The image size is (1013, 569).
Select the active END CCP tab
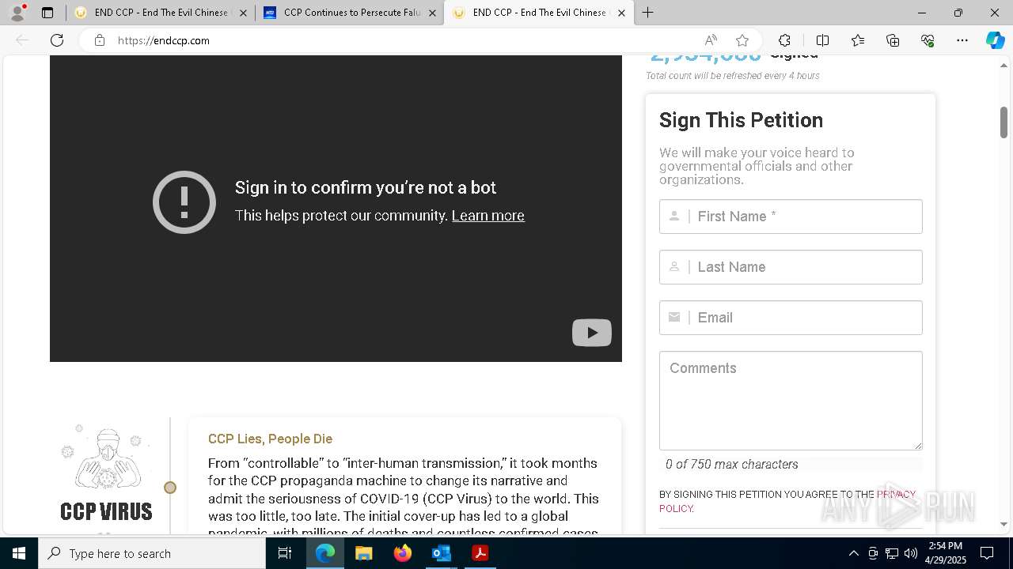[539, 13]
